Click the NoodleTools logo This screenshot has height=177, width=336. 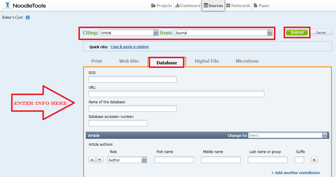pos(24,5)
